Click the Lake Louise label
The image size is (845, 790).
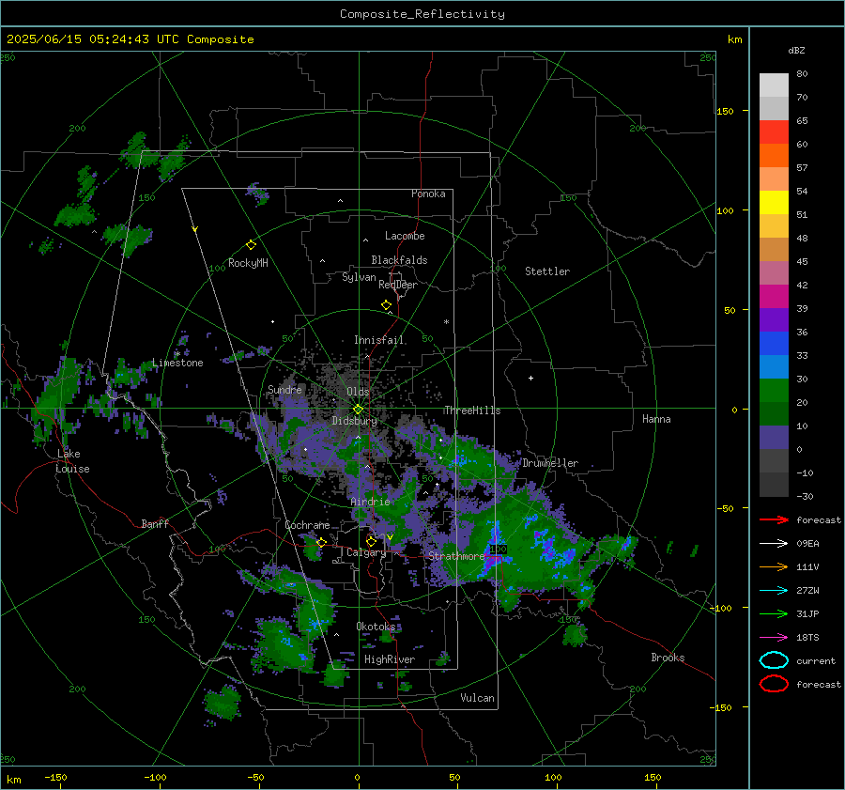click(x=73, y=461)
